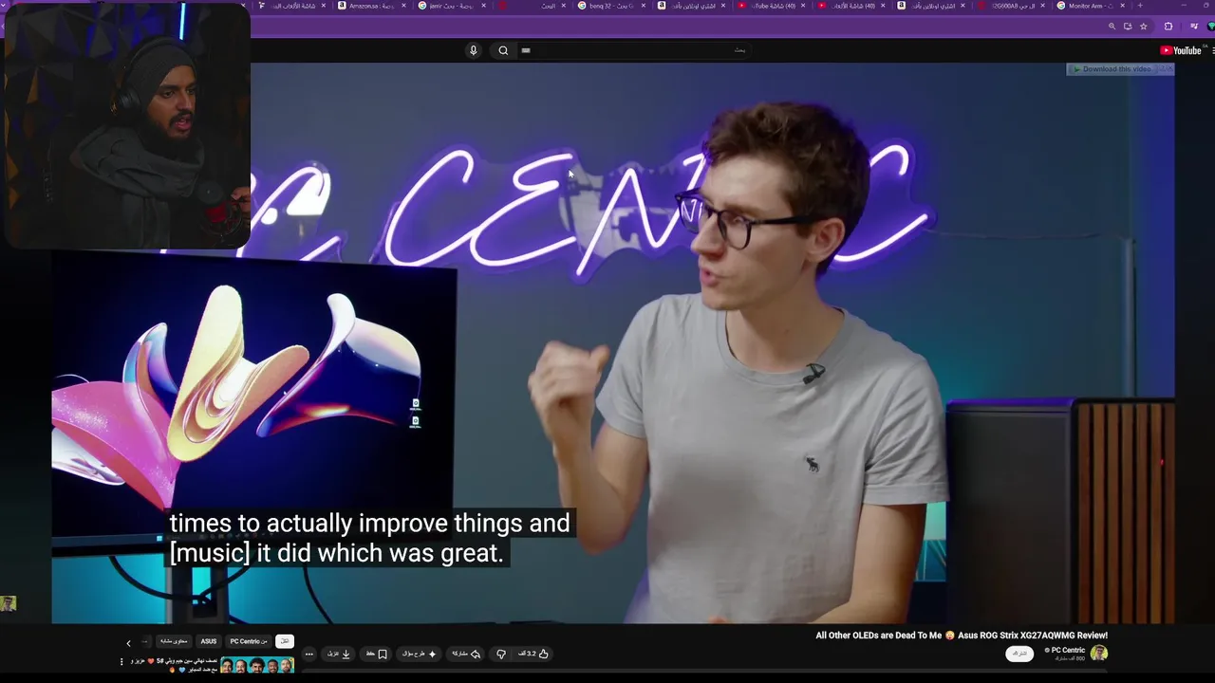Click the small avatar icon at left edge
This screenshot has height=683, width=1215.
(9, 603)
